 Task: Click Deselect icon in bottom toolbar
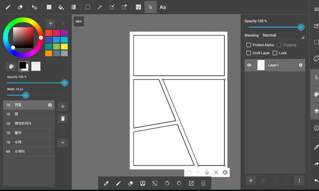point(155,183)
